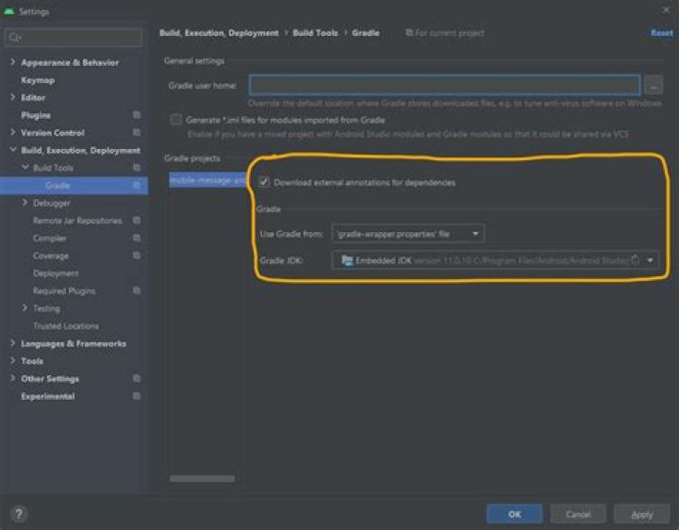Select Experimental in settings tree
679x530 pixels.
48,396
